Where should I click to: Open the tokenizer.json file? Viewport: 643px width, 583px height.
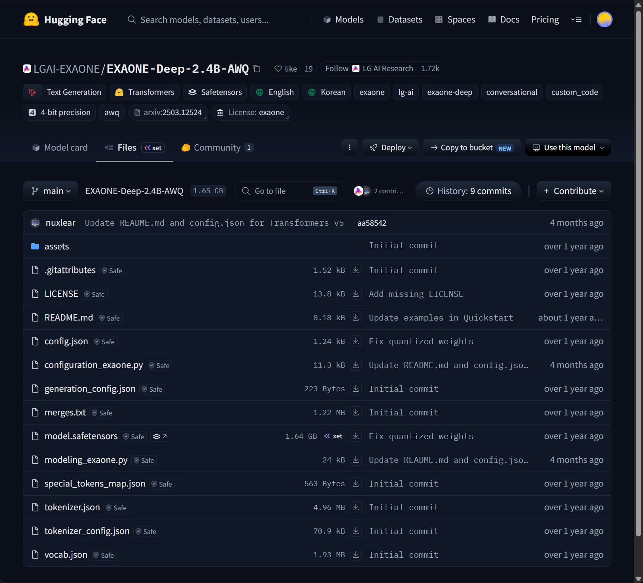pos(72,507)
